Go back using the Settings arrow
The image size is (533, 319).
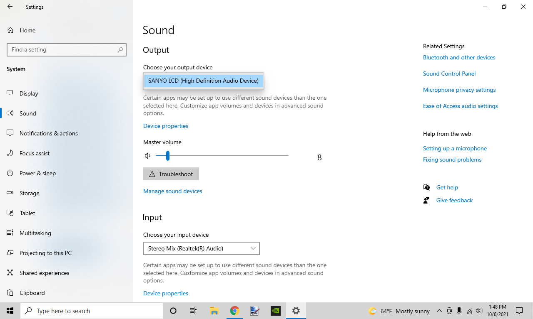tap(10, 7)
